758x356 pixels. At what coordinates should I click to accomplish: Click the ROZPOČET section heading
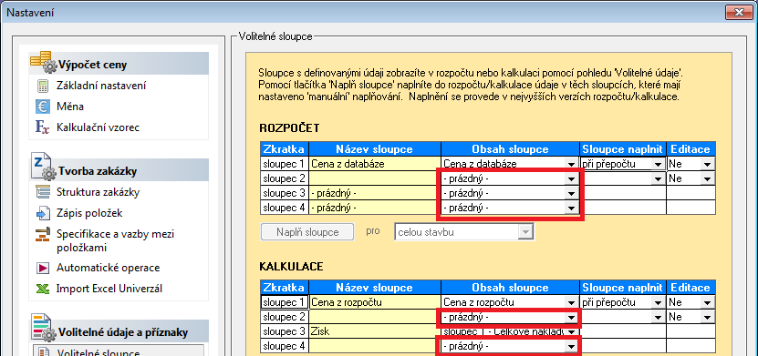pos(289,128)
